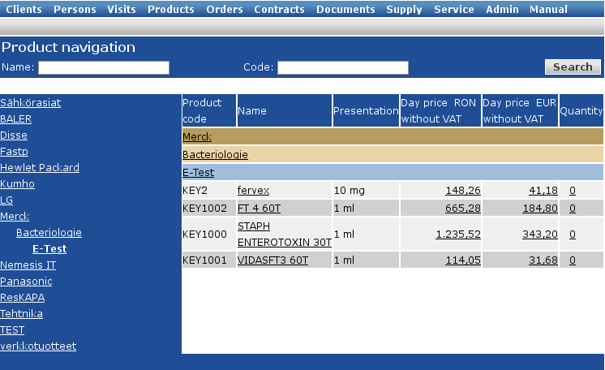Click RON price 148,26 for fervex

(x=463, y=191)
